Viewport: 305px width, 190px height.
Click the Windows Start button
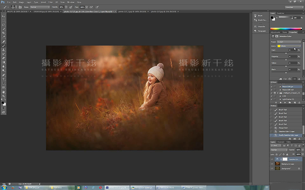[x=4, y=188]
